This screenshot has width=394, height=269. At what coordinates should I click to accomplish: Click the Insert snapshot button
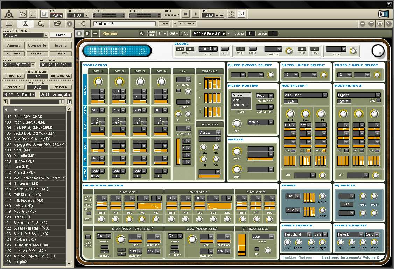coord(60,45)
